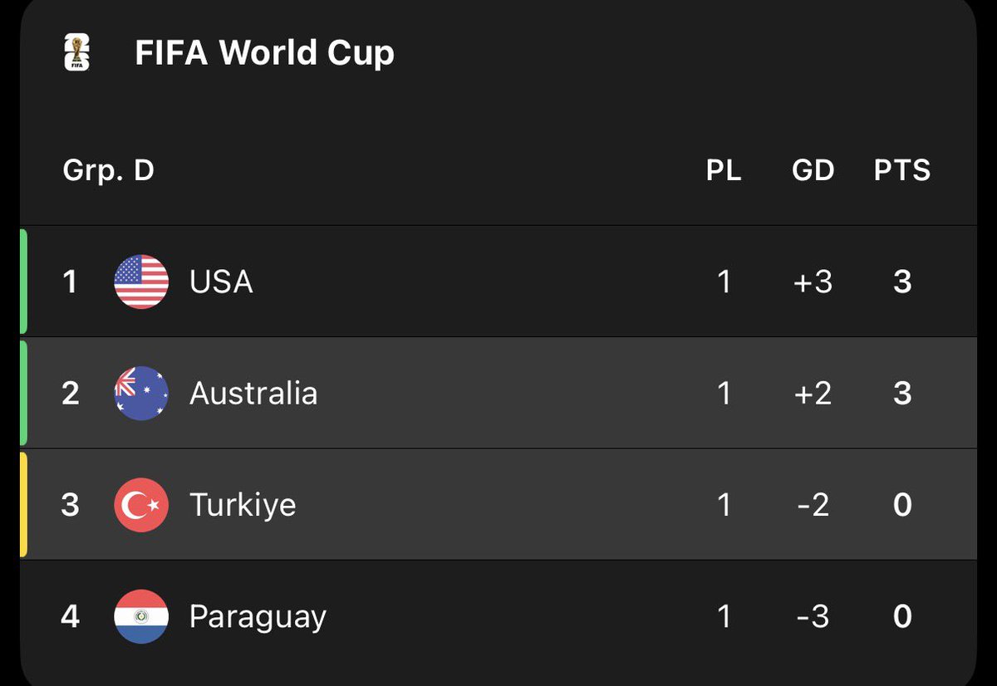Select the Australia team name
997x686 pixels.
tap(253, 393)
